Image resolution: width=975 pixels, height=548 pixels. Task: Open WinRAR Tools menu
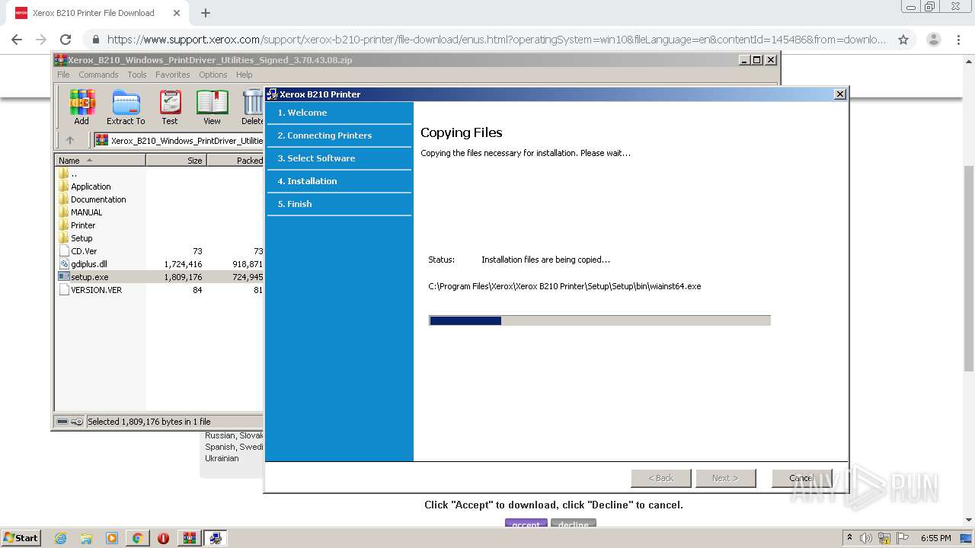(137, 75)
